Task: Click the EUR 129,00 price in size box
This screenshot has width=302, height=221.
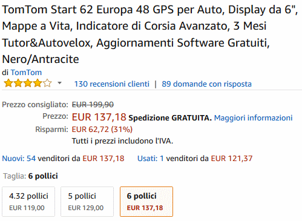Action: (86, 208)
